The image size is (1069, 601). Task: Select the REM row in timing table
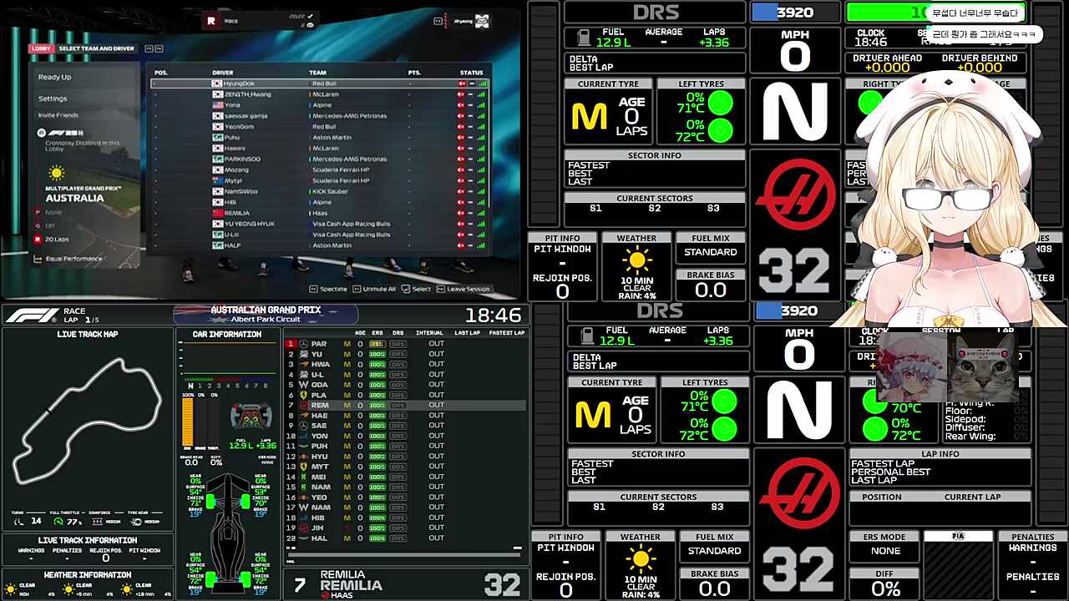pos(405,405)
